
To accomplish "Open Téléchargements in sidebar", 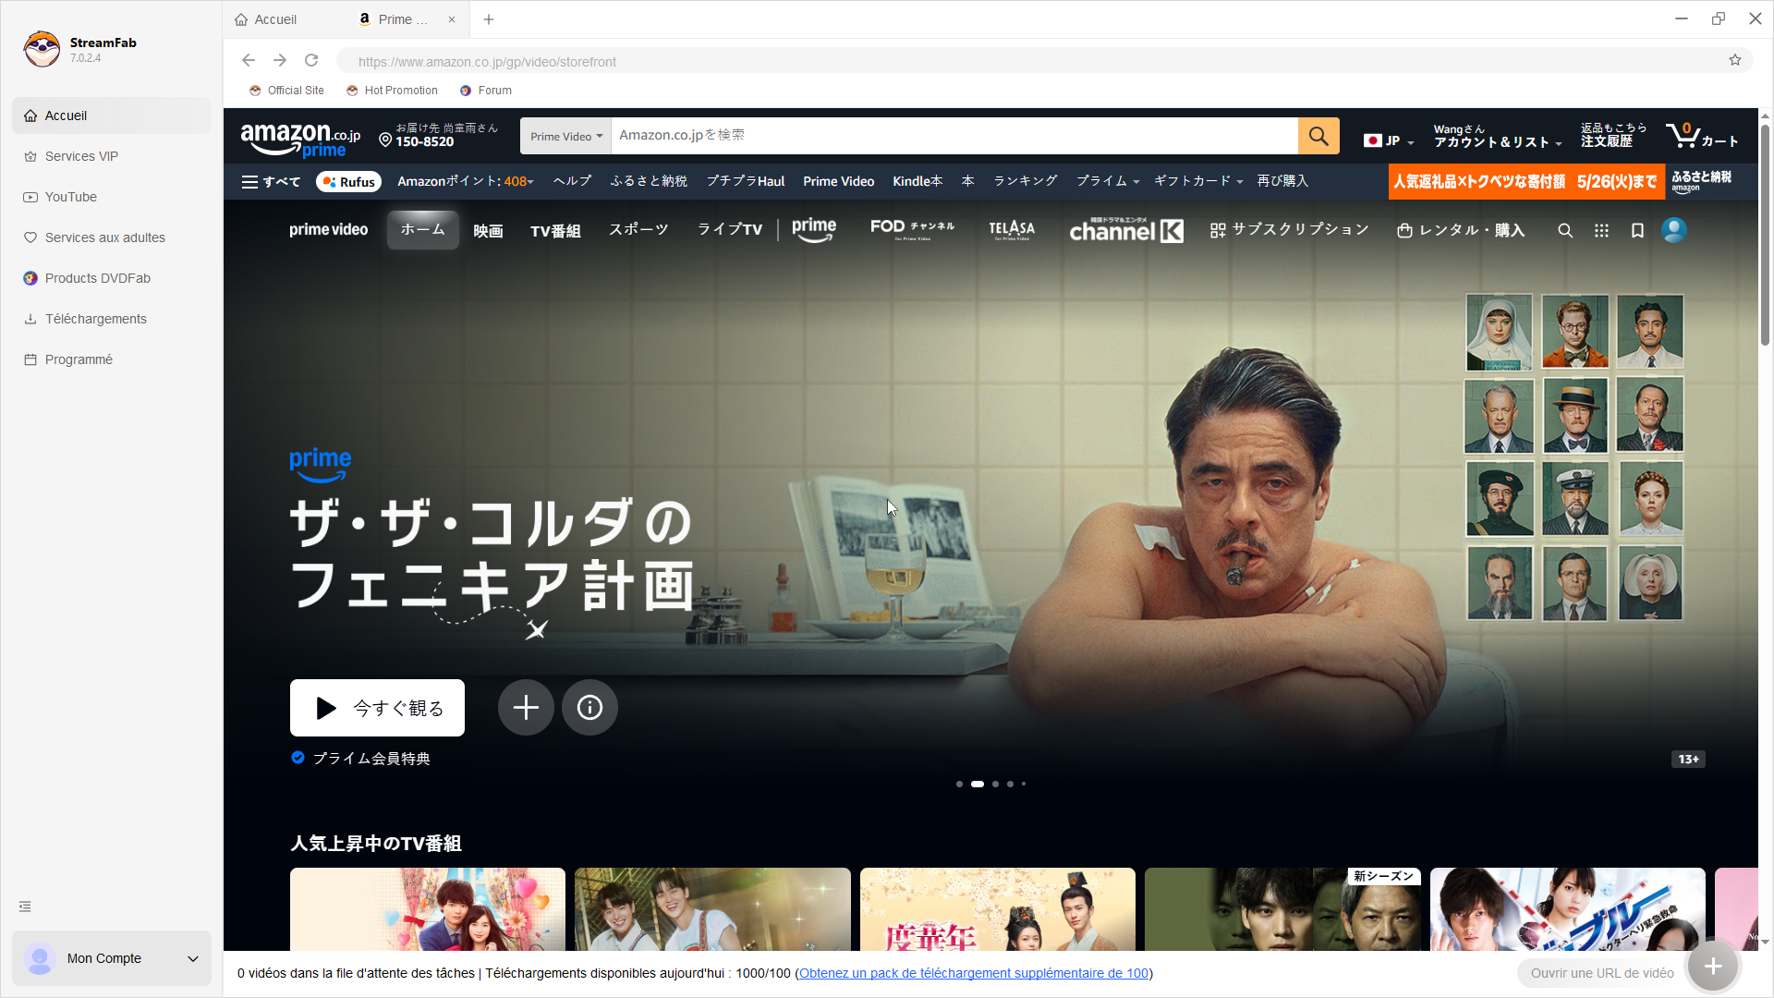I will [x=112, y=319].
